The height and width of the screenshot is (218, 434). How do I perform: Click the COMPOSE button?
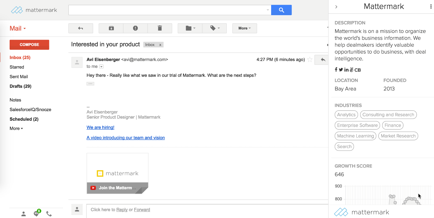[x=29, y=45]
